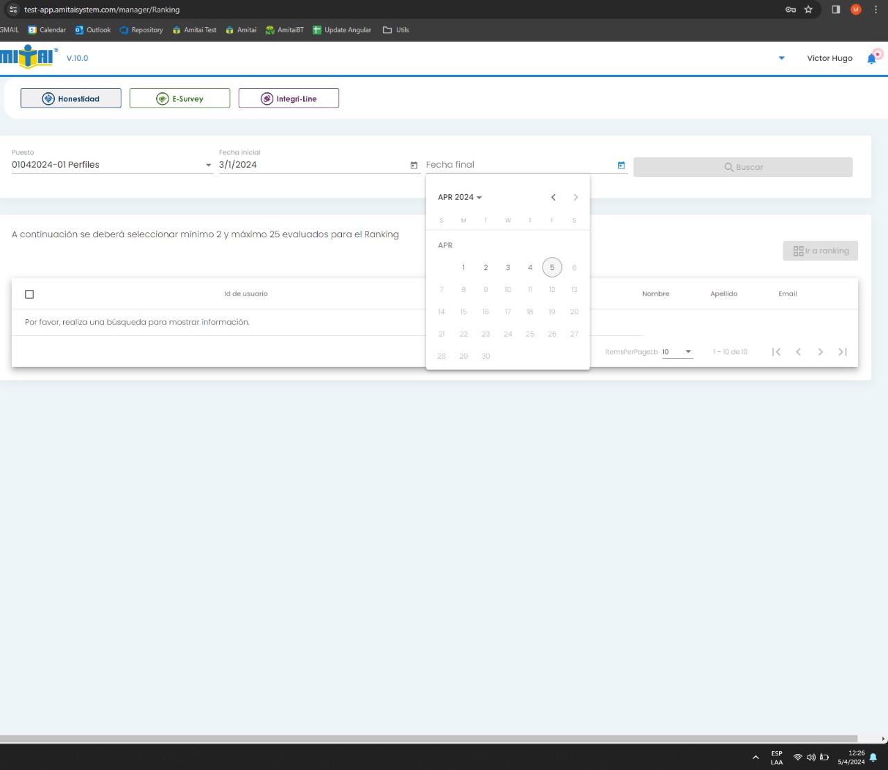This screenshot has width=888, height=770.
Task: Switch to the E-Survey tab
Action: [180, 99]
